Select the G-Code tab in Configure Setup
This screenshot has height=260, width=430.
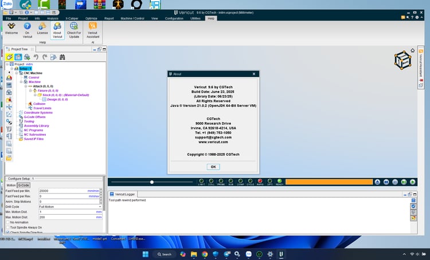coord(24,185)
